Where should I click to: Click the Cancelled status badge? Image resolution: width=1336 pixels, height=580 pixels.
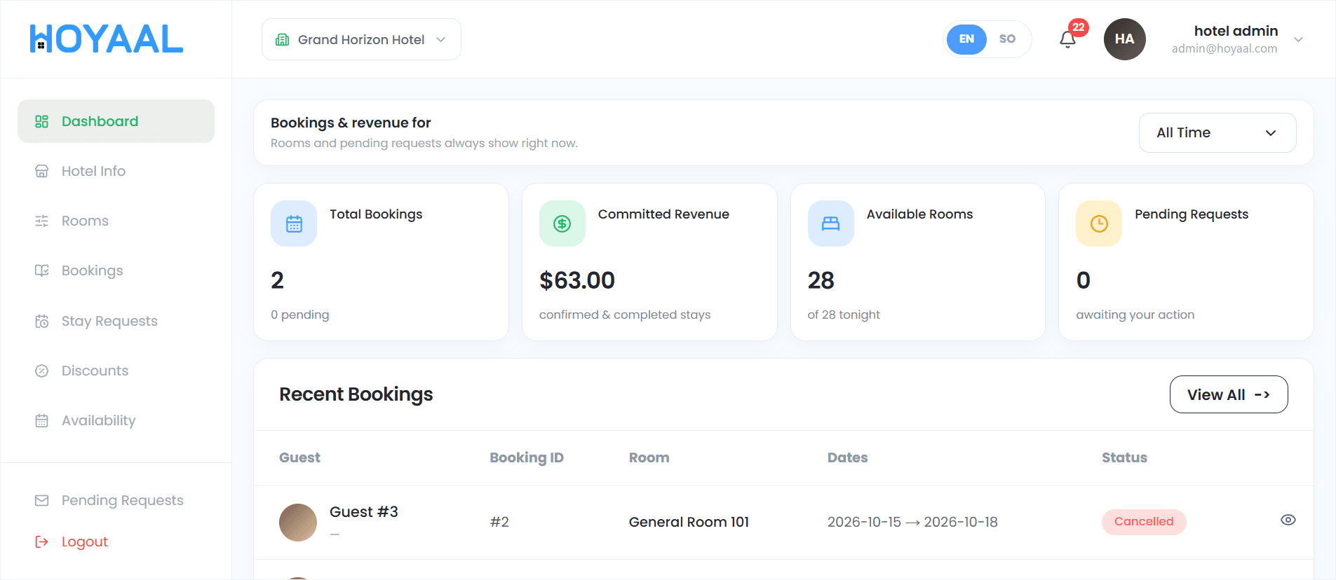coord(1144,522)
